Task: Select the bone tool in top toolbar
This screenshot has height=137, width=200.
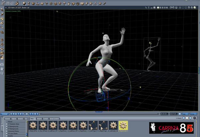Action: (104, 3)
